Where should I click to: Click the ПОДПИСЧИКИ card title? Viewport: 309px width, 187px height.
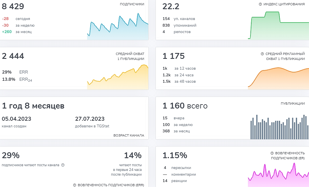[x=132, y=4]
